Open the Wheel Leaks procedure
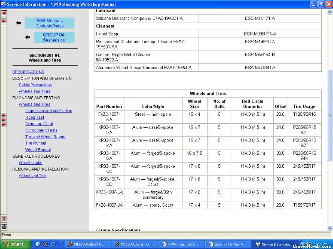The height and width of the screenshot is (249, 333). 30,163
